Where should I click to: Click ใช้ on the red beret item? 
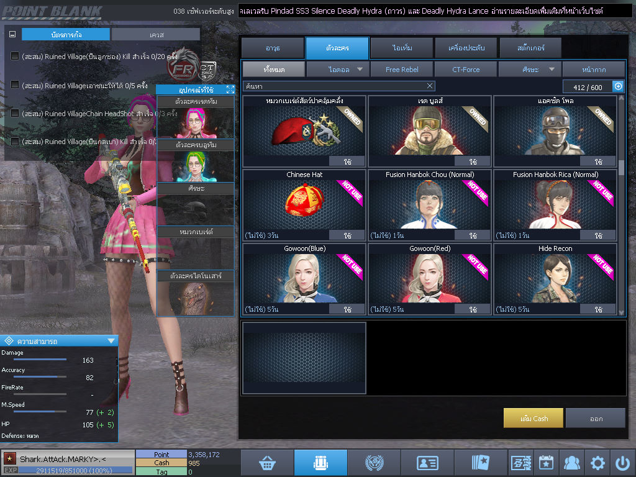coord(347,161)
